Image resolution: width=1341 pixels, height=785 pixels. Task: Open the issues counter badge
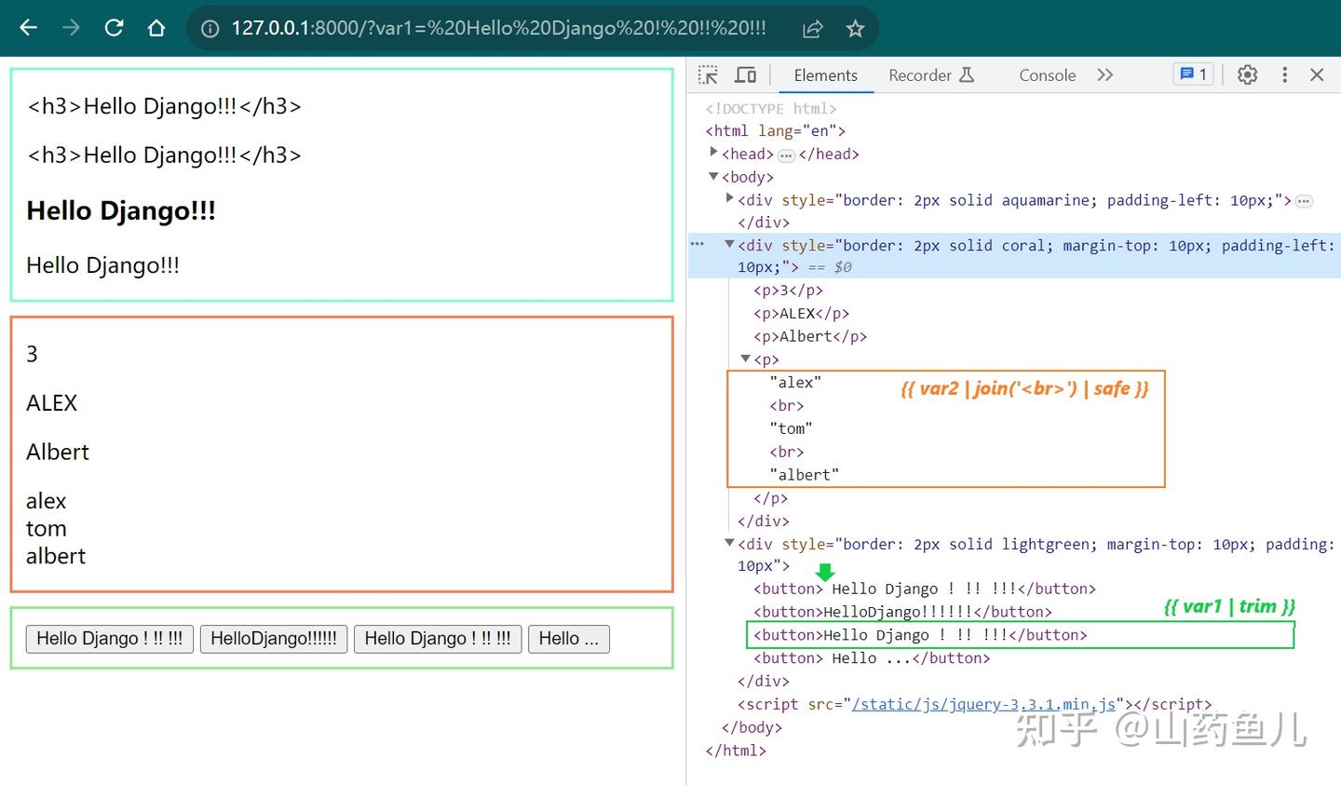pos(1193,74)
